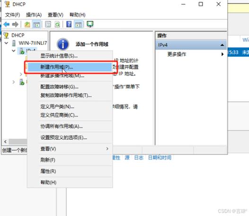Click the lower server node icon under the WIN-7IINLI7 server
The image size is (249, 216).
click(x=22, y=82)
